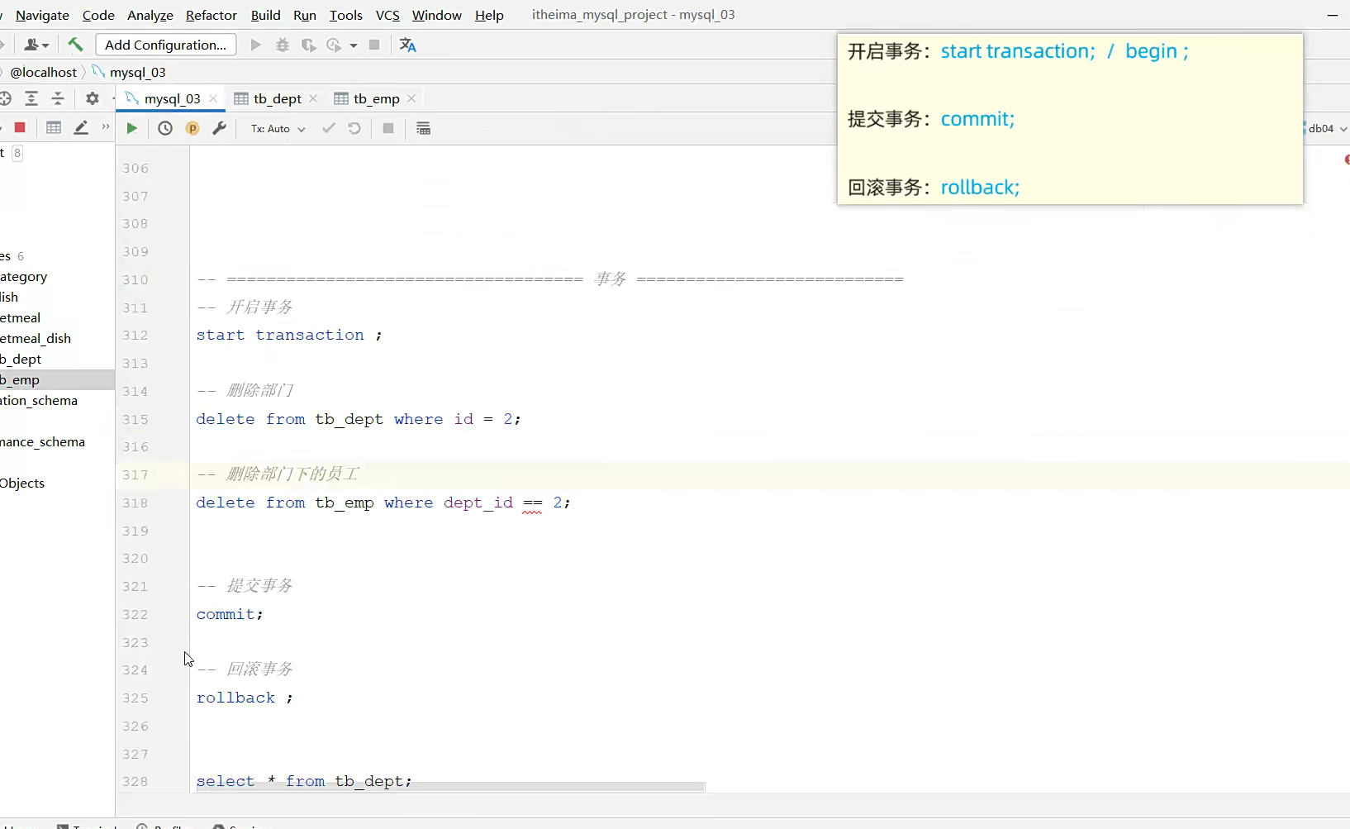Image resolution: width=1350 pixels, height=829 pixels.
Task: Select the performance_schema tree node
Action: [x=43, y=442]
